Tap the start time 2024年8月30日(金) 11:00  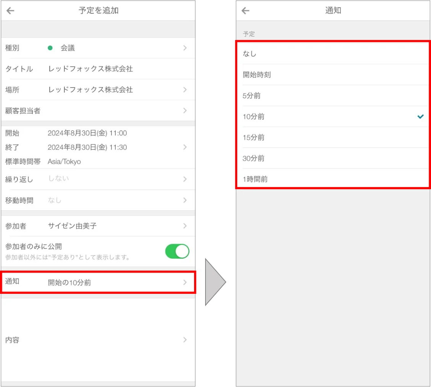[87, 133]
